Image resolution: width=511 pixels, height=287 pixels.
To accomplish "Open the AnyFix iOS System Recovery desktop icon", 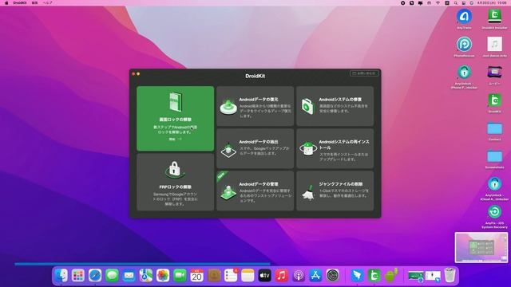I will click(494, 217).
